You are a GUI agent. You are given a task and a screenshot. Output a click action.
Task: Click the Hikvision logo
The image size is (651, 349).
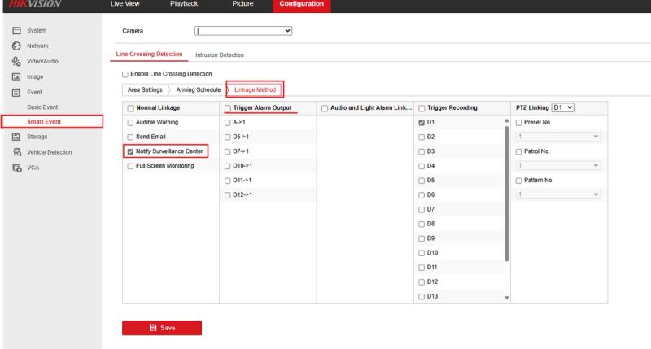click(x=35, y=4)
